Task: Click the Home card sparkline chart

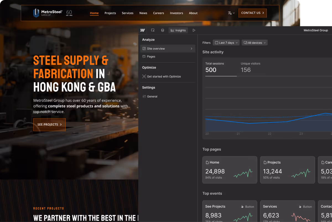Action: (243, 174)
